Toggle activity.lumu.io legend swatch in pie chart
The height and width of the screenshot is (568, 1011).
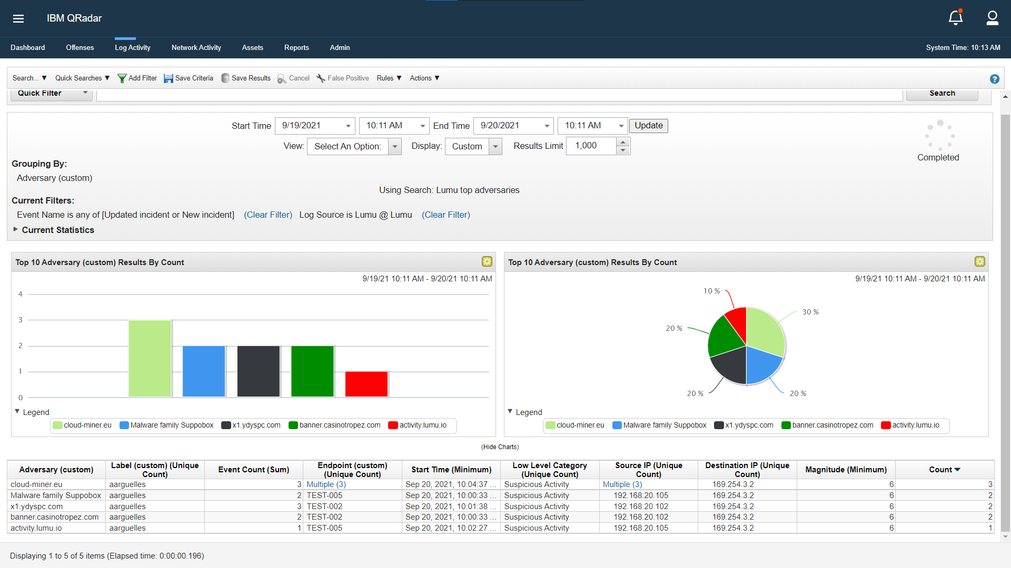click(886, 425)
